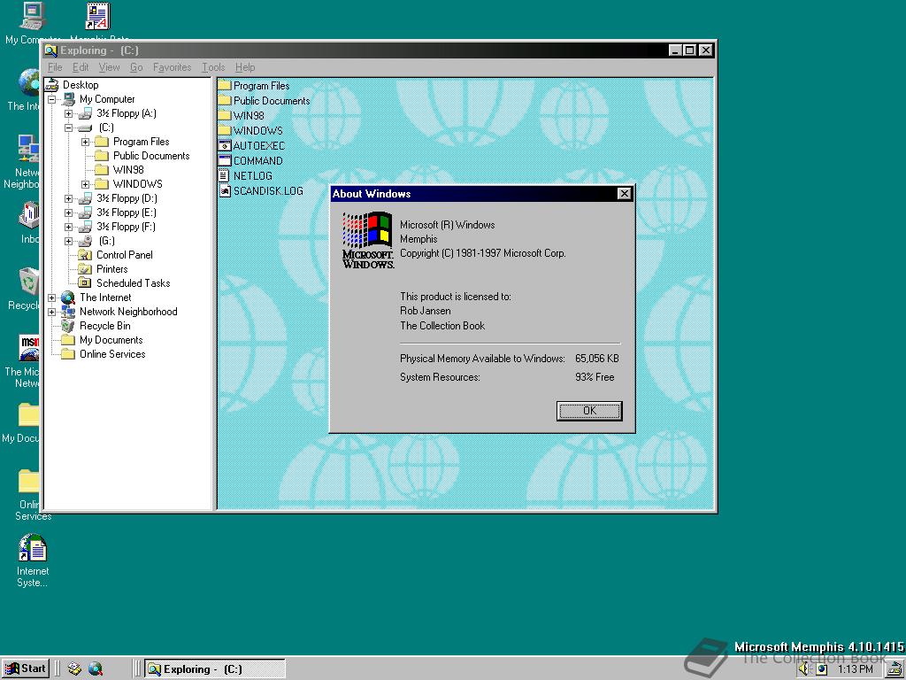Click 3½ Floppy (A:) label in tree
The width and height of the screenshot is (906, 680).
click(127, 113)
